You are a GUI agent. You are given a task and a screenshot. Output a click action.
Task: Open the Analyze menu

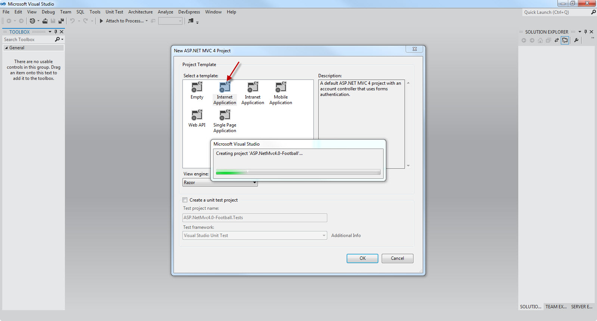point(165,12)
